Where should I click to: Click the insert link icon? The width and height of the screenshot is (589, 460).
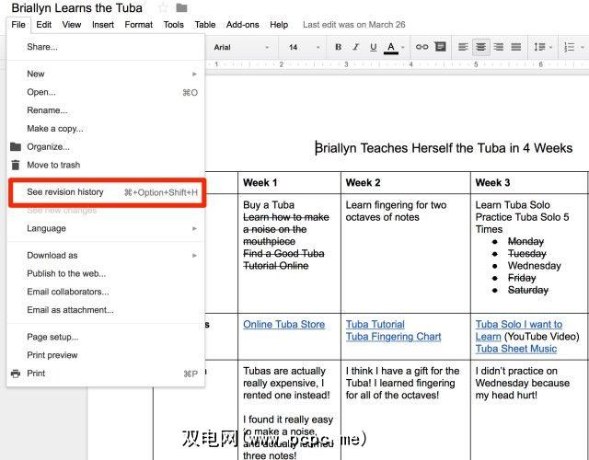click(422, 47)
